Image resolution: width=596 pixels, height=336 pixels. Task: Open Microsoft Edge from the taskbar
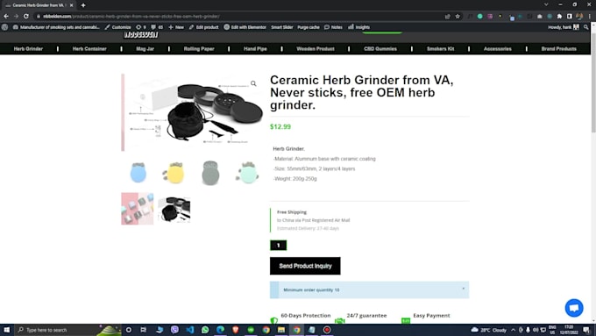tap(221, 330)
